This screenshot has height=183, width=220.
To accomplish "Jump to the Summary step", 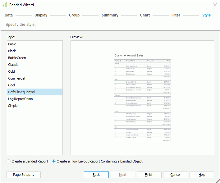I will click(110, 15).
